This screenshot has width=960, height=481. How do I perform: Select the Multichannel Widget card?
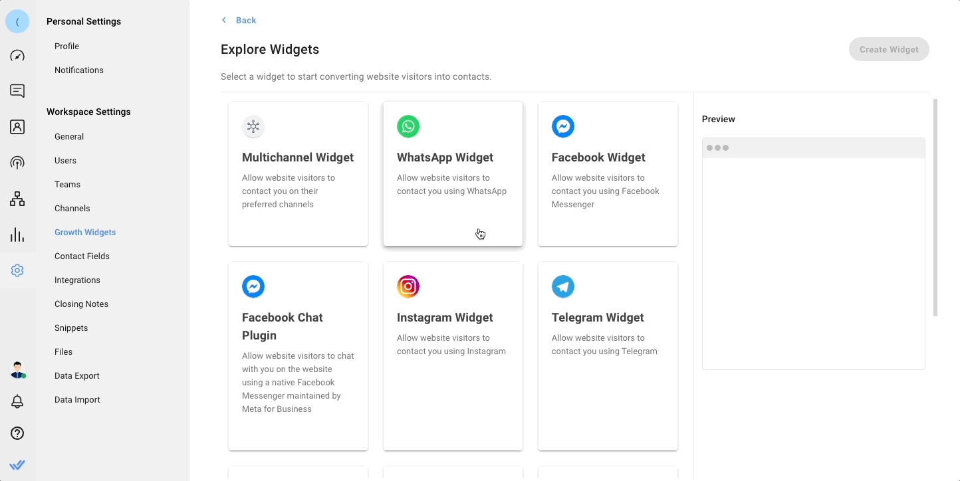coord(298,173)
